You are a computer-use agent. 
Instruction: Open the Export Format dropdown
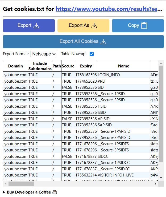tap(44, 54)
